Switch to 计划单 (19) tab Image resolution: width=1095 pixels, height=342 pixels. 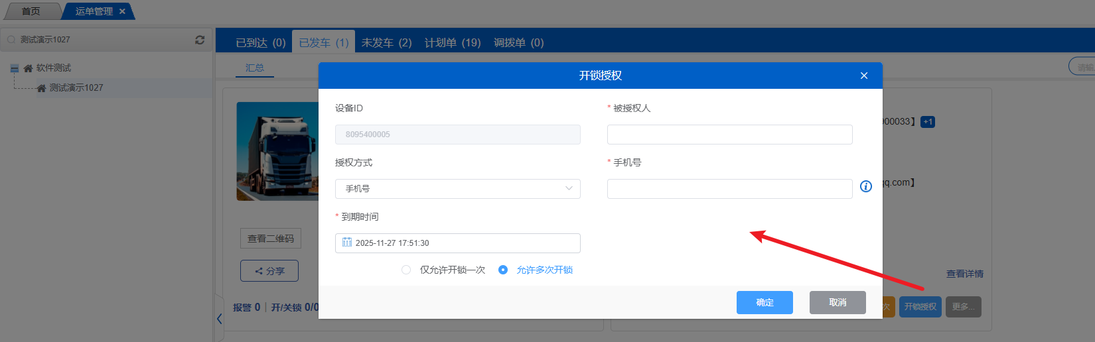tap(453, 42)
